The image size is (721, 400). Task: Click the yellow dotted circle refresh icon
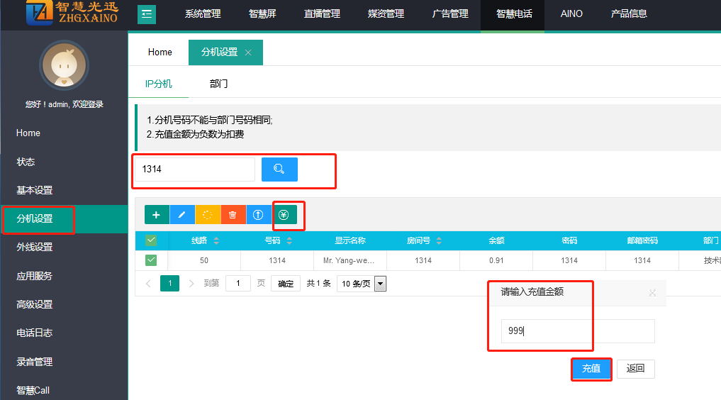pos(208,215)
